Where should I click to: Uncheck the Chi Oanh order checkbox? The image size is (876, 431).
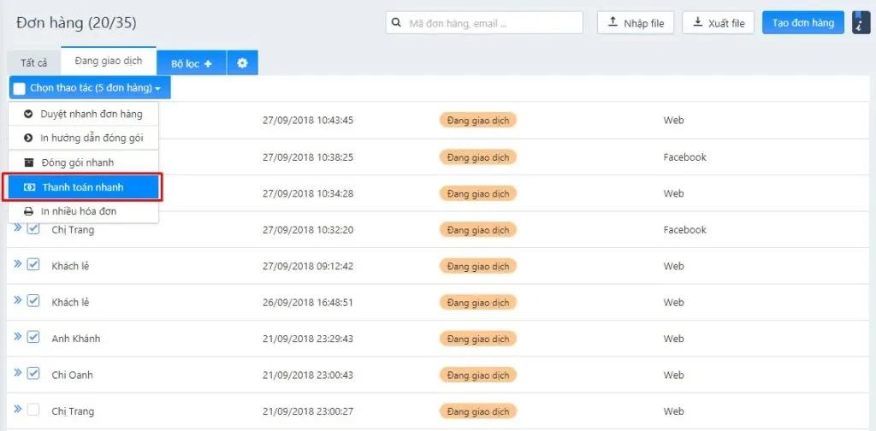(x=33, y=374)
